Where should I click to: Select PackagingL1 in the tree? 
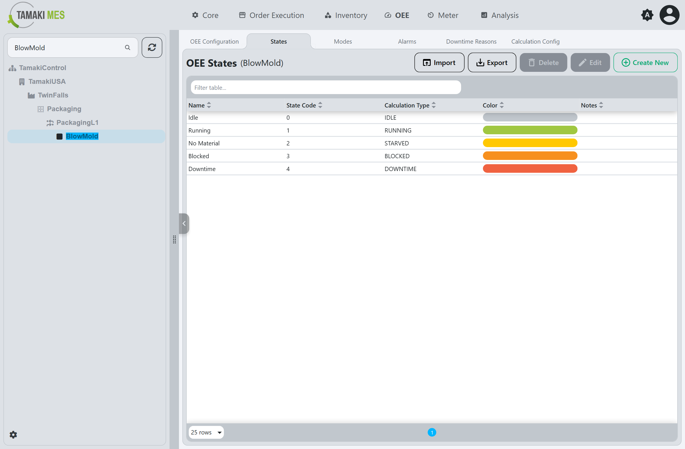77,123
